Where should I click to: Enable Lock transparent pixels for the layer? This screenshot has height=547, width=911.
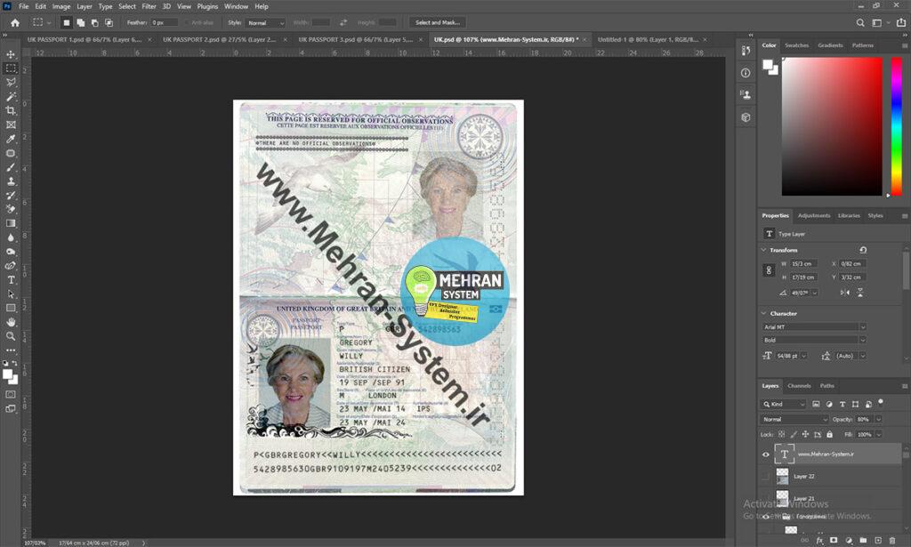pyautogui.click(x=780, y=434)
